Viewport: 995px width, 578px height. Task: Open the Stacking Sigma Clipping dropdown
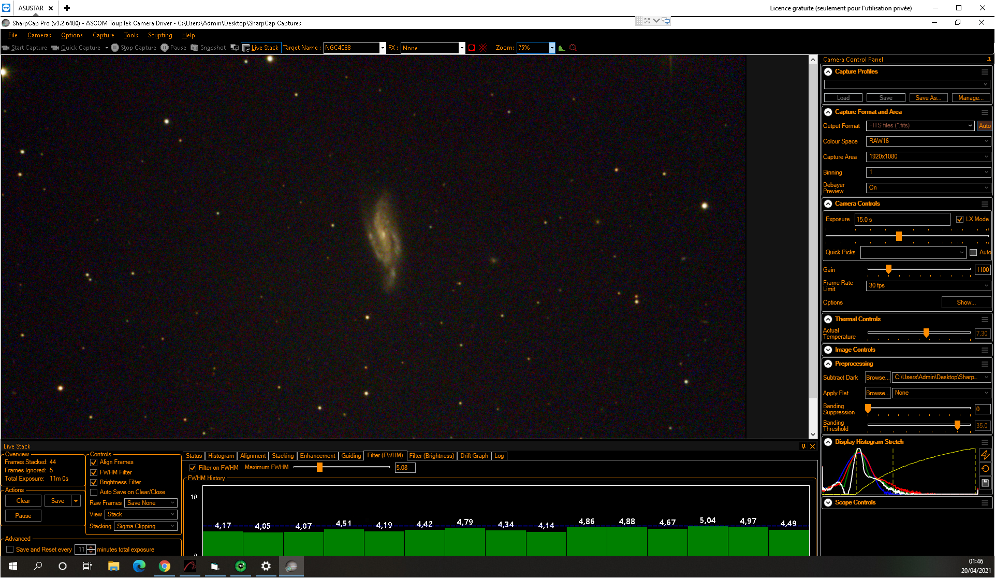145,526
